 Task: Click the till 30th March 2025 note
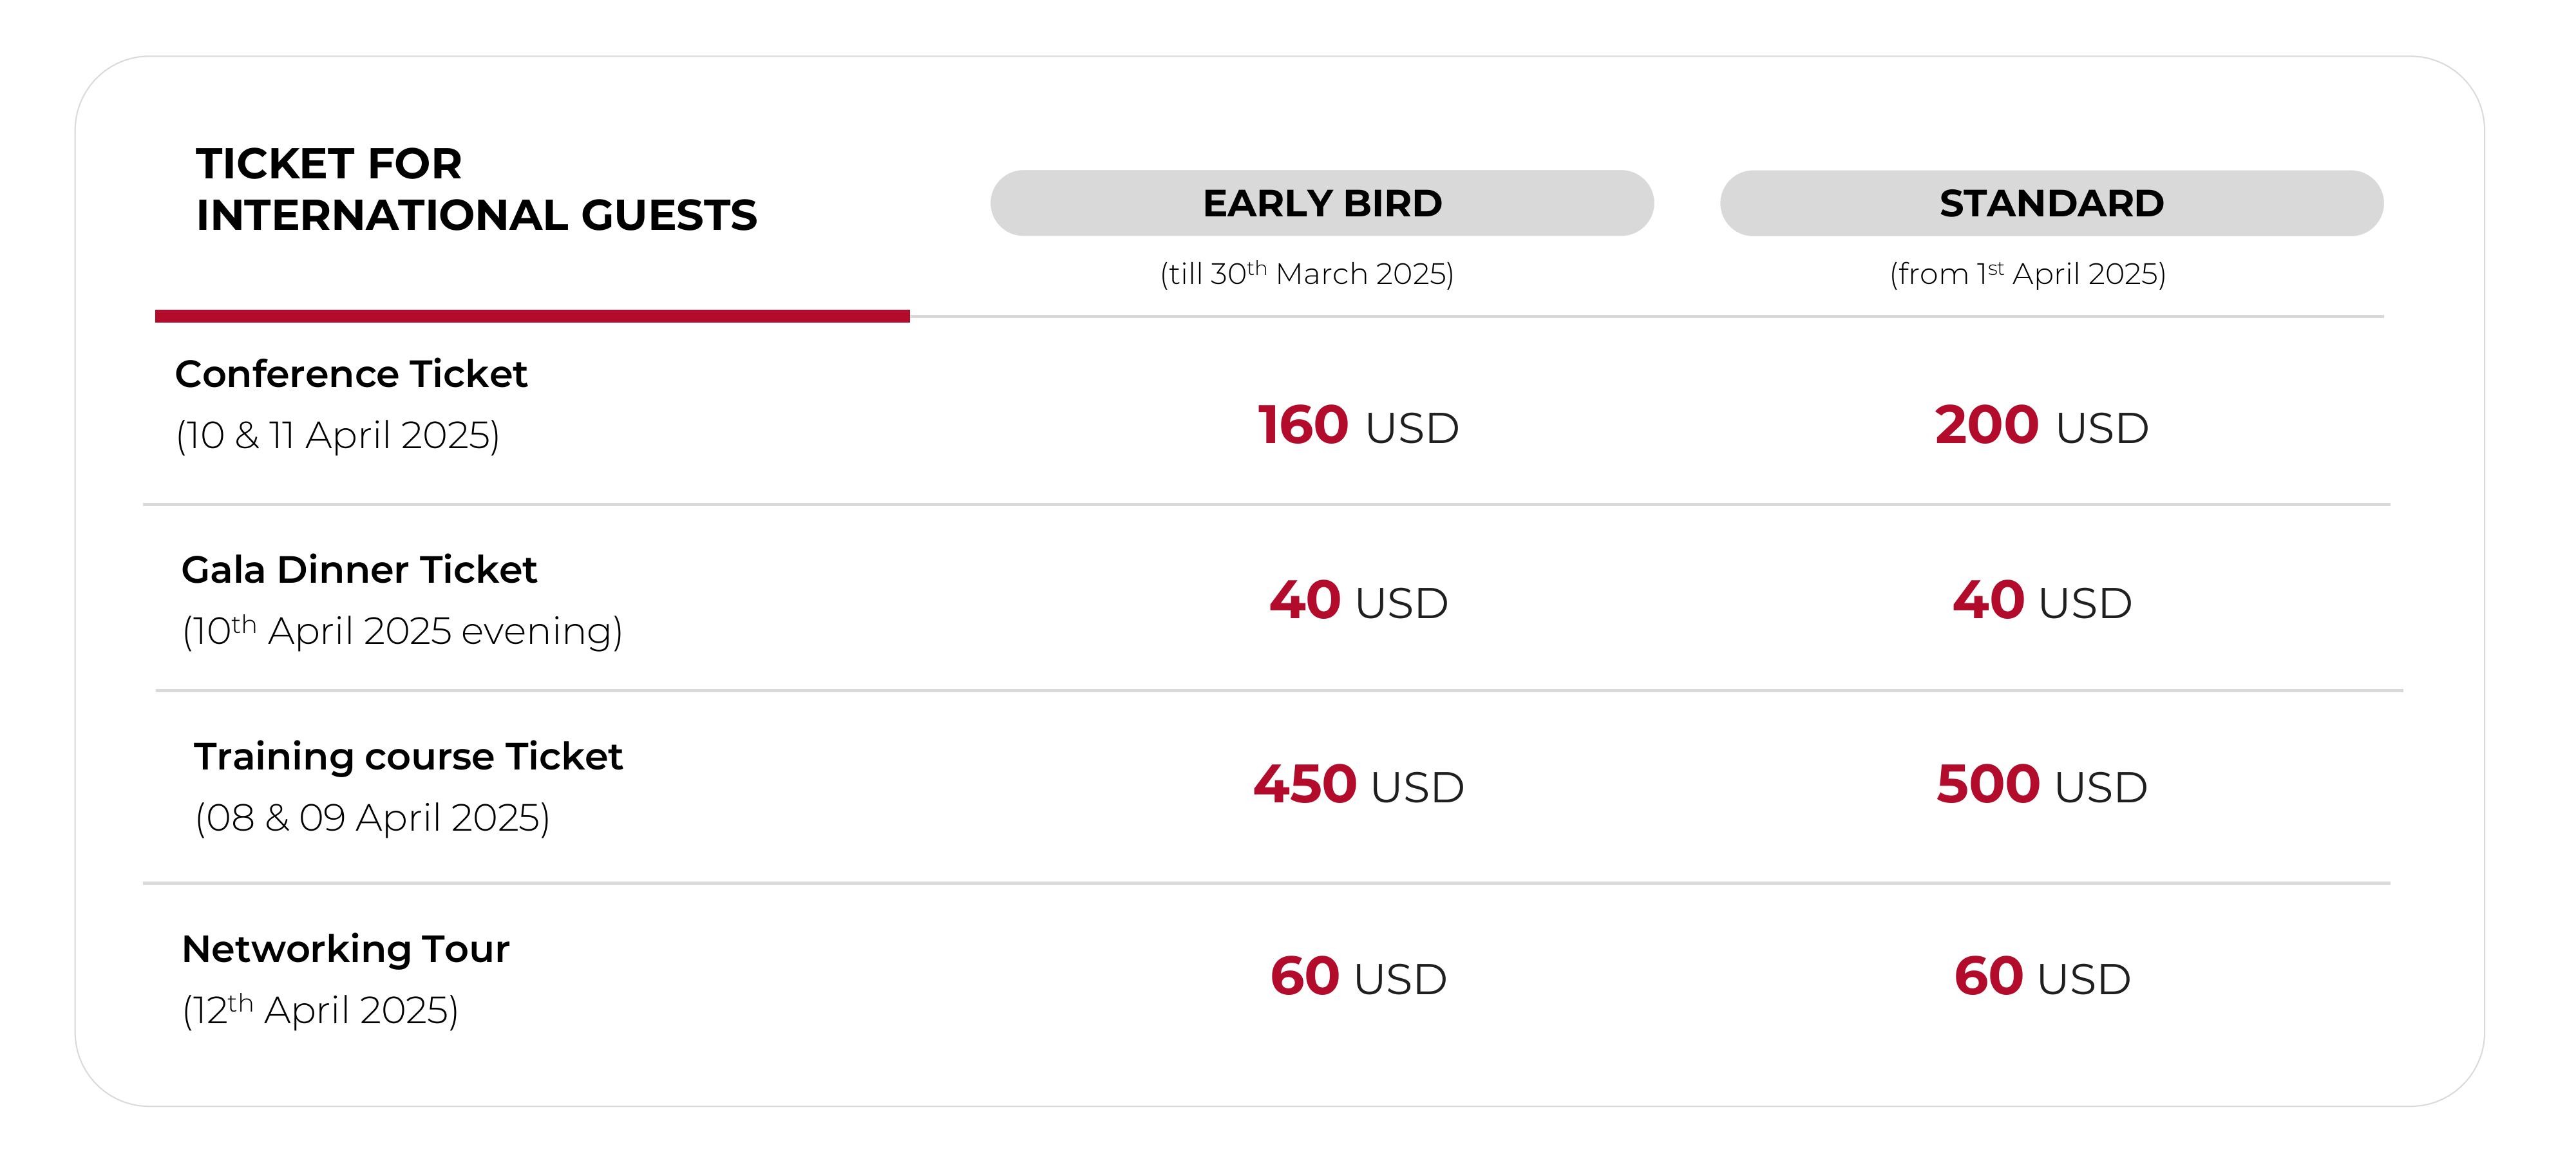point(1307,274)
